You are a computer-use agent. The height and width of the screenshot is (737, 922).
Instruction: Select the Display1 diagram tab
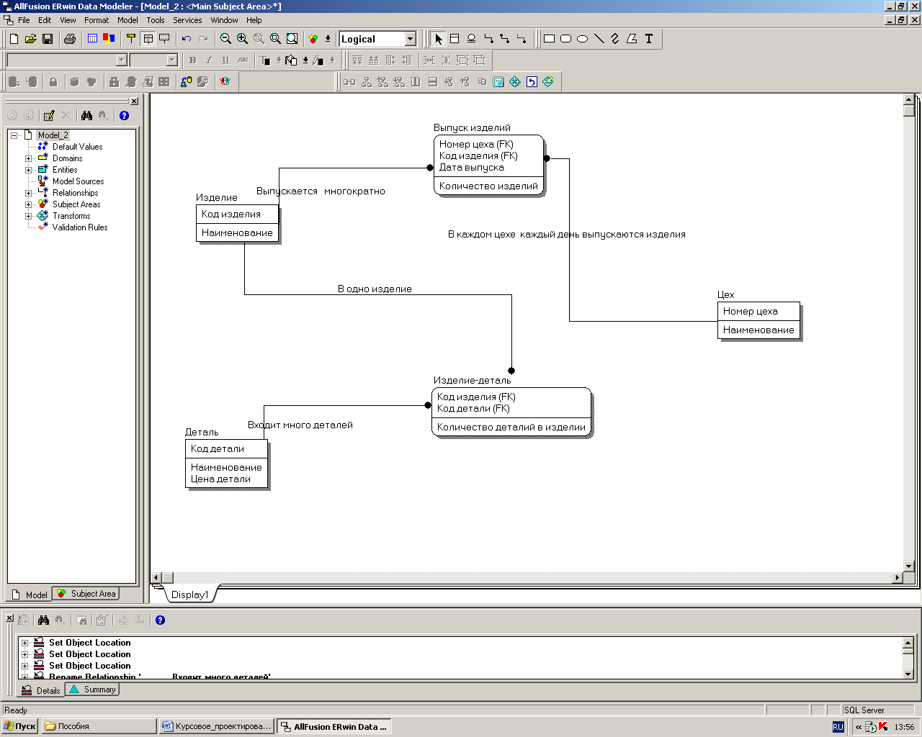coord(189,594)
